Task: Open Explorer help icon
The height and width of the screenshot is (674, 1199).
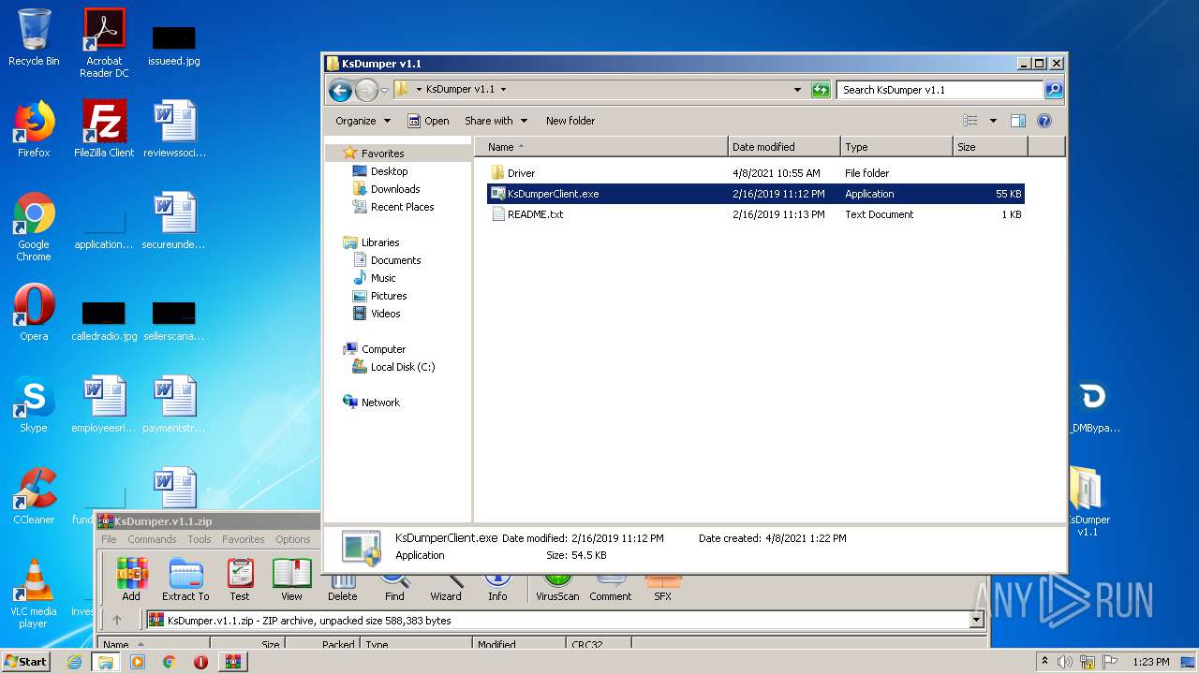Action: click(1044, 121)
